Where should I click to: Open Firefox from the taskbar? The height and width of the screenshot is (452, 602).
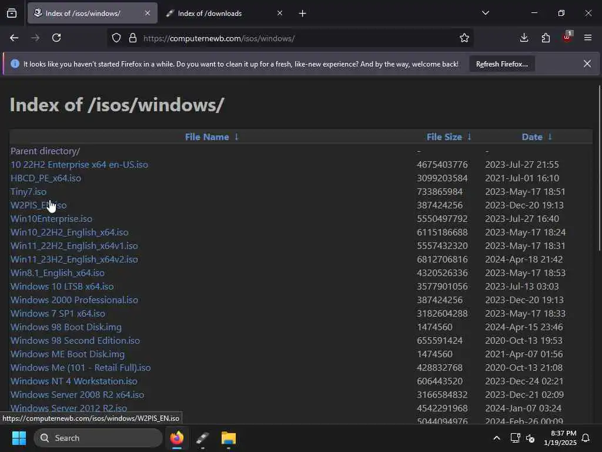tap(177, 438)
